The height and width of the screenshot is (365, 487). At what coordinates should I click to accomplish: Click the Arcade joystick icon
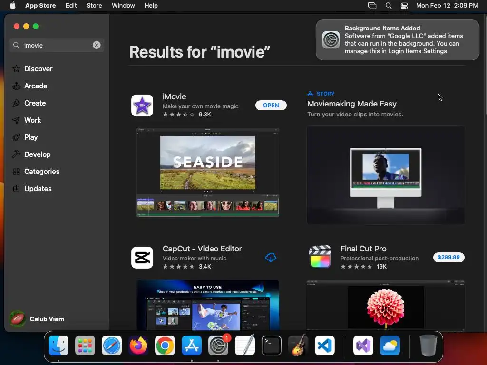click(x=16, y=86)
